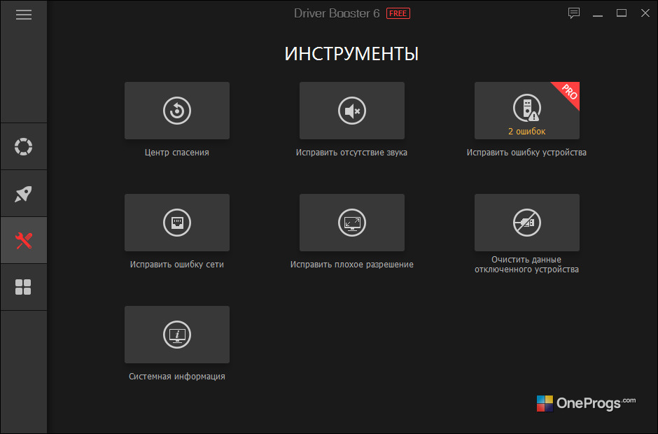Click the system information monitor icon tile

click(177, 335)
